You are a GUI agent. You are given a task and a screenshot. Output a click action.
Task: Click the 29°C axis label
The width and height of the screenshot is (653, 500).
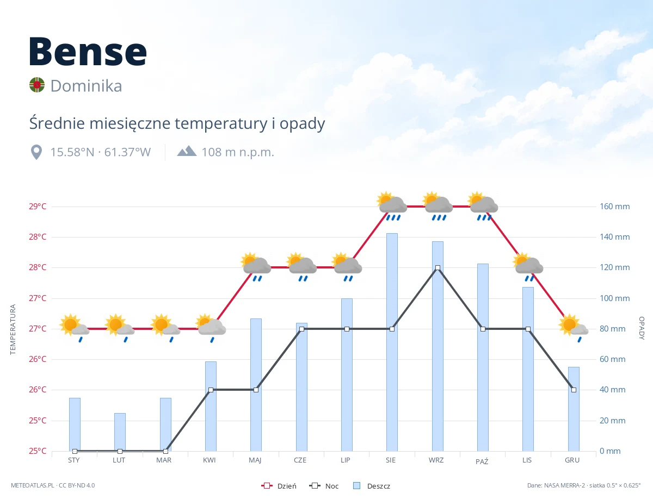[37, 207]
